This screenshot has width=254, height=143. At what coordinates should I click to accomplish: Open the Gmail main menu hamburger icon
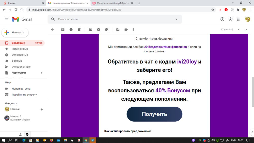point(7,19)
